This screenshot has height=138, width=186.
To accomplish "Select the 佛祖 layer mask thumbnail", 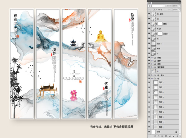I will tap(160, 24).
